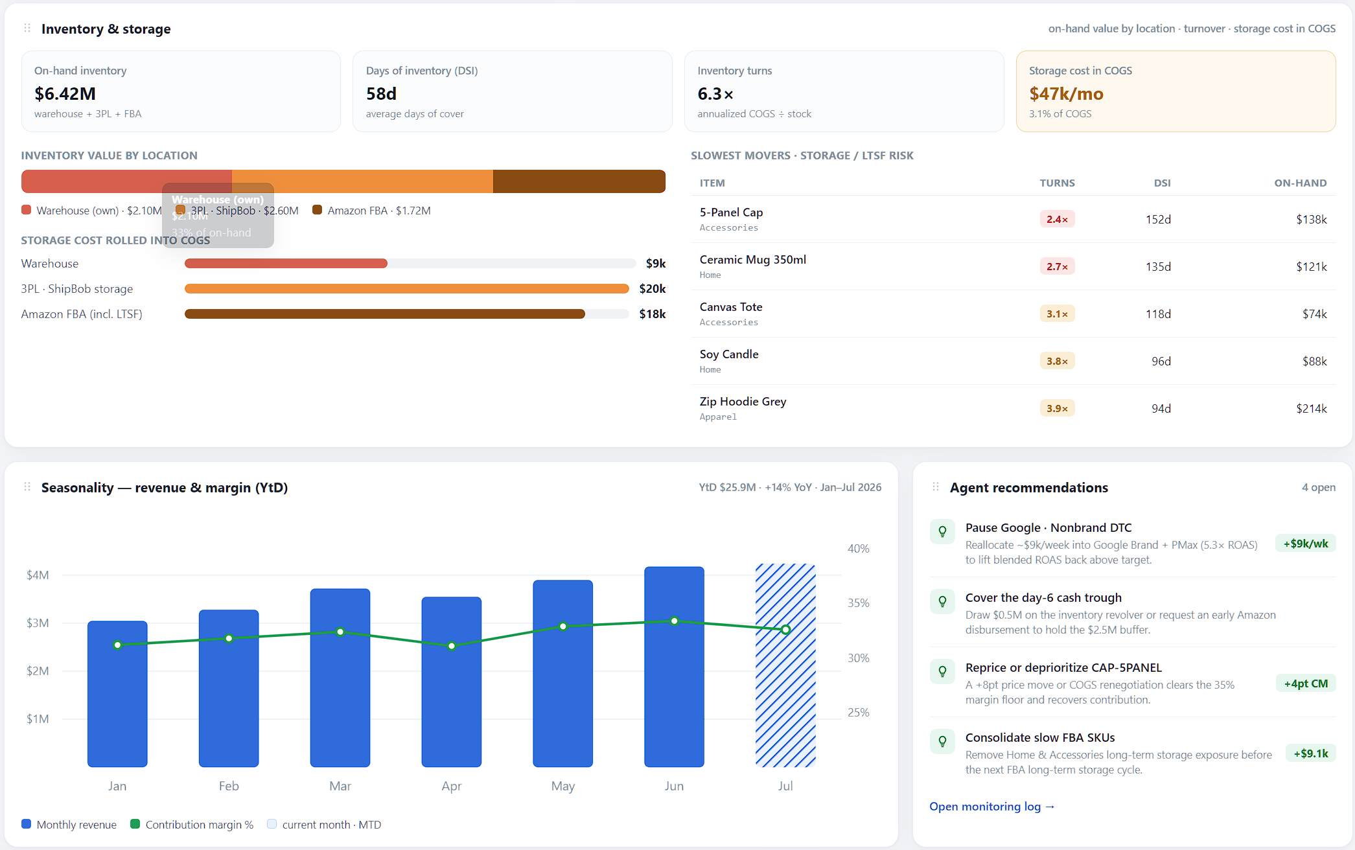Select the Soy Candle row
Image resolution: width=1355 pixels, height=850 pixels.
[x=1013, y=361]
